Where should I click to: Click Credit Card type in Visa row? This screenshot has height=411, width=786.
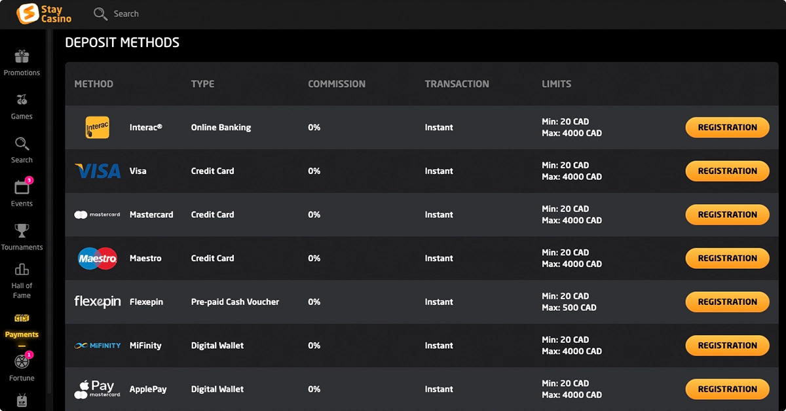pos(212,171)
